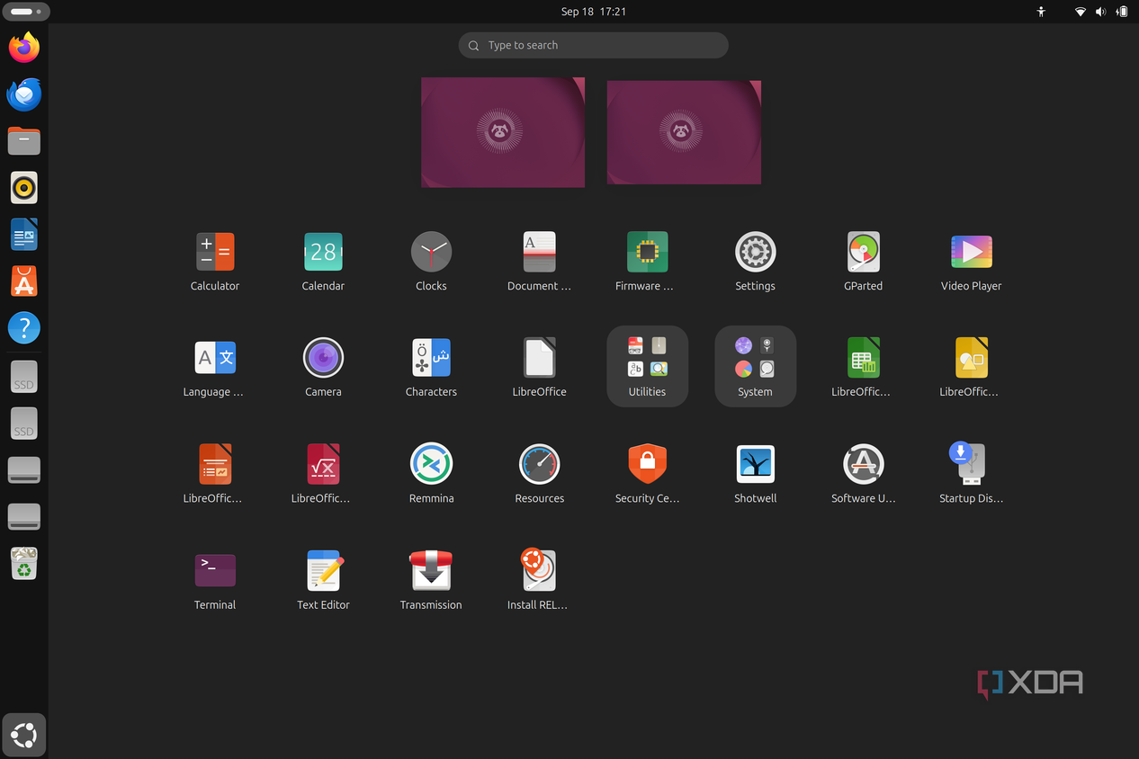The height and width of the screenshot is (759, 1139).
Task: Launch Software Updater
Action: click(863, 464)
